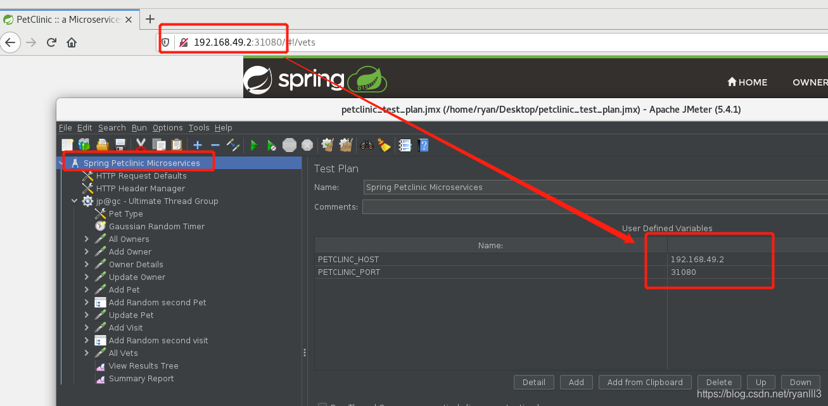Click the Clear All double-broom gear icon
The width and height of the screenshot is (828, 406).
click(346, 145)
